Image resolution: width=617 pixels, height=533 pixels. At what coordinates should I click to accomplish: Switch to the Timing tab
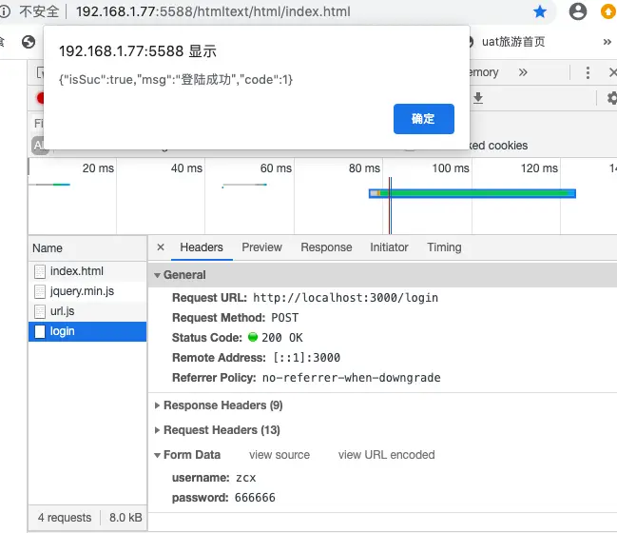[444, 247]
